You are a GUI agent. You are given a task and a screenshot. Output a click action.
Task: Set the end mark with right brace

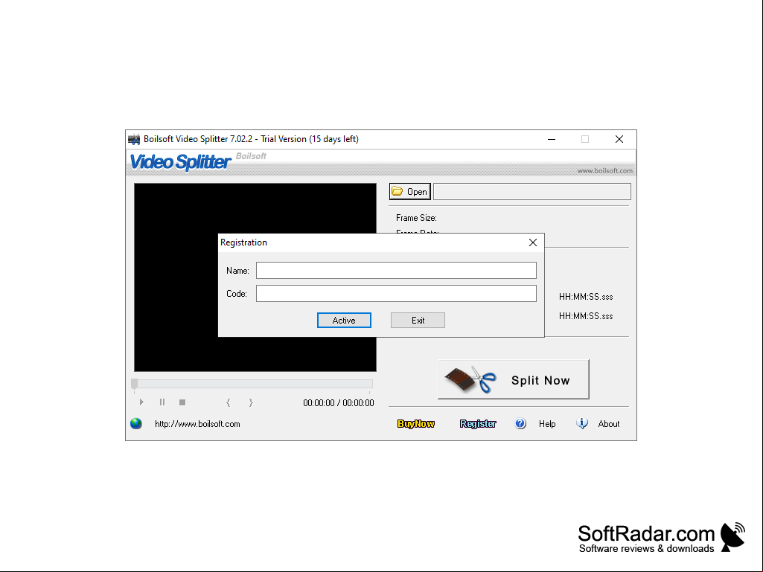point(251,402)
